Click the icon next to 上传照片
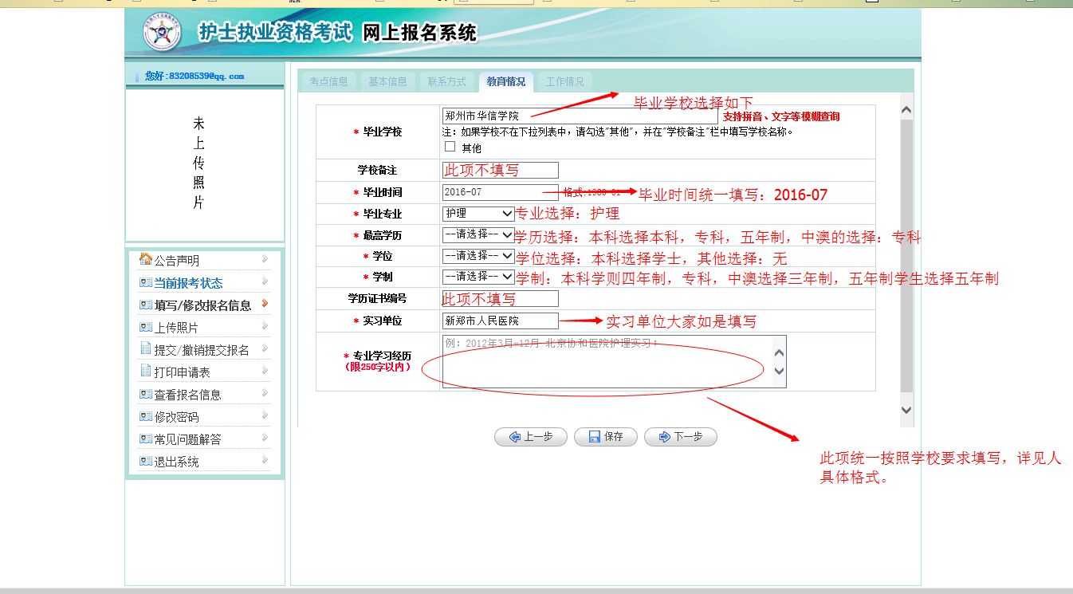 click(145, 327)
